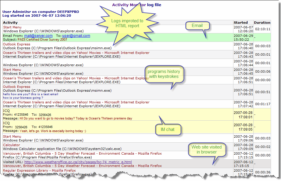Viewport: 281px width, 181px height.
Task: Click 'Visited URL:' label text
Action: point(13,162)
